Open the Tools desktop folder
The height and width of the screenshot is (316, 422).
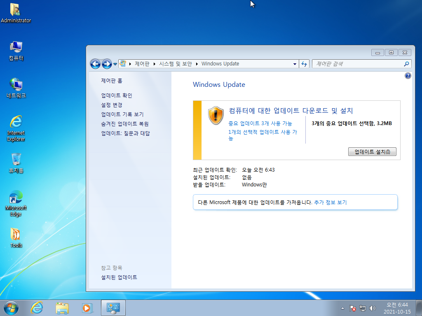(x=16, y=238)
